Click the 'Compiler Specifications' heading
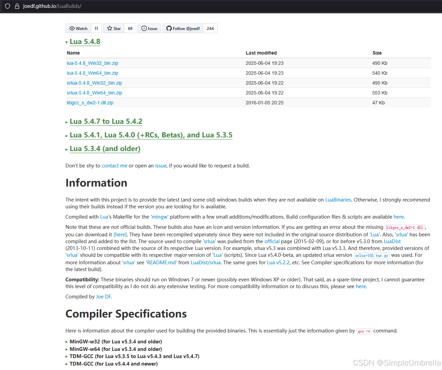Image resolution: width=442 pixels, height=370 pixels. pyautogui.click(x=126, y=314)
